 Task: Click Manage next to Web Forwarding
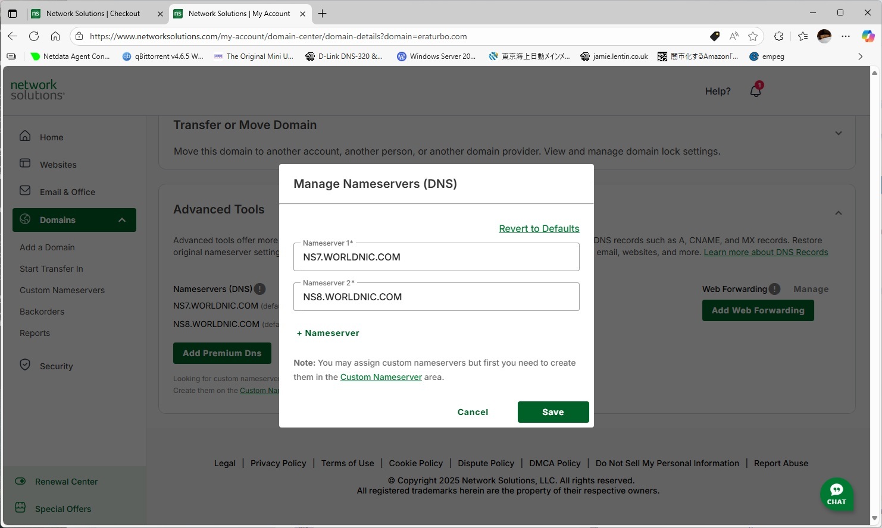(811, 289)
